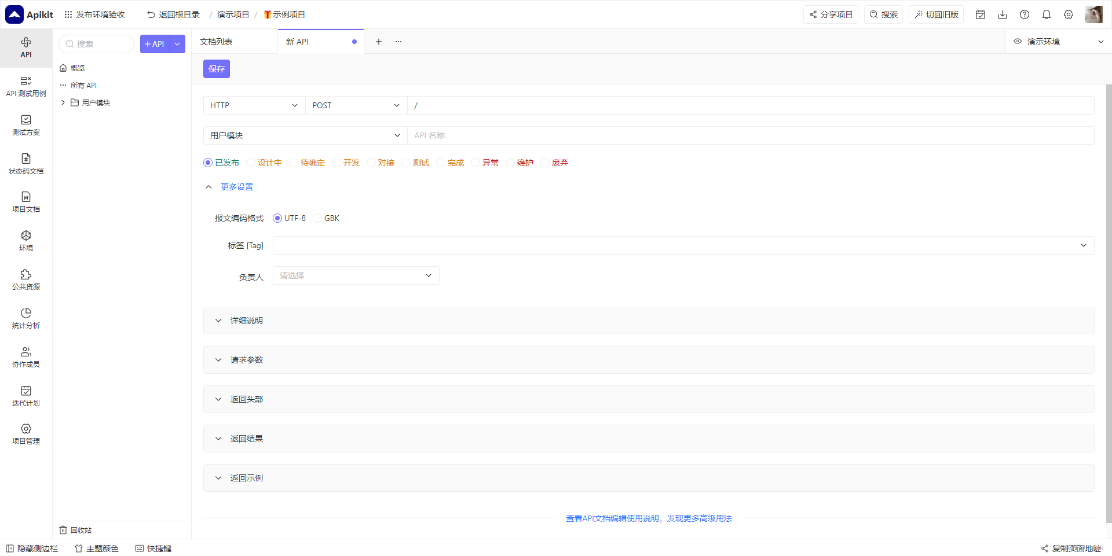Open 概览 in API tree
This screenshot has width=1112, height=556.
click(x=72, y=68)
